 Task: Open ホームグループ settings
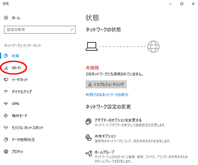105,152
